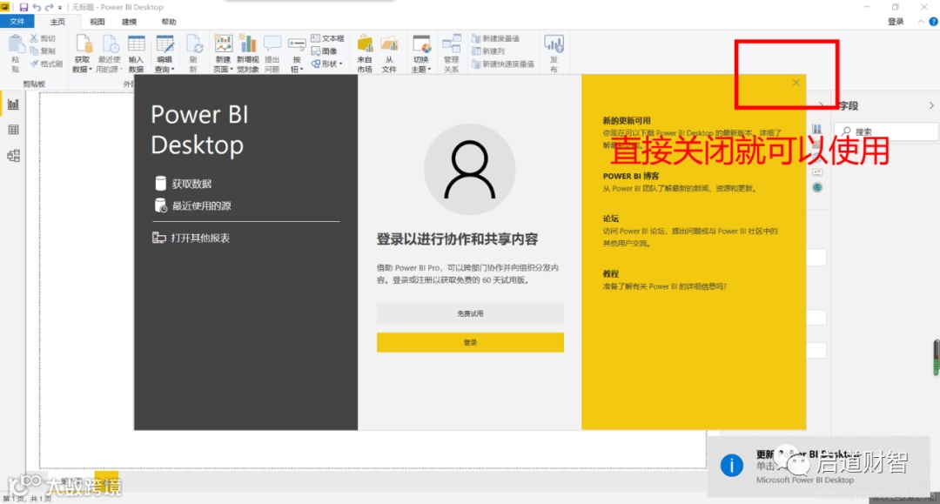Open 最近使用的源 in the ribbon
Image resolution: width=940 pixels, height=504 pixels.
(109, 53)
